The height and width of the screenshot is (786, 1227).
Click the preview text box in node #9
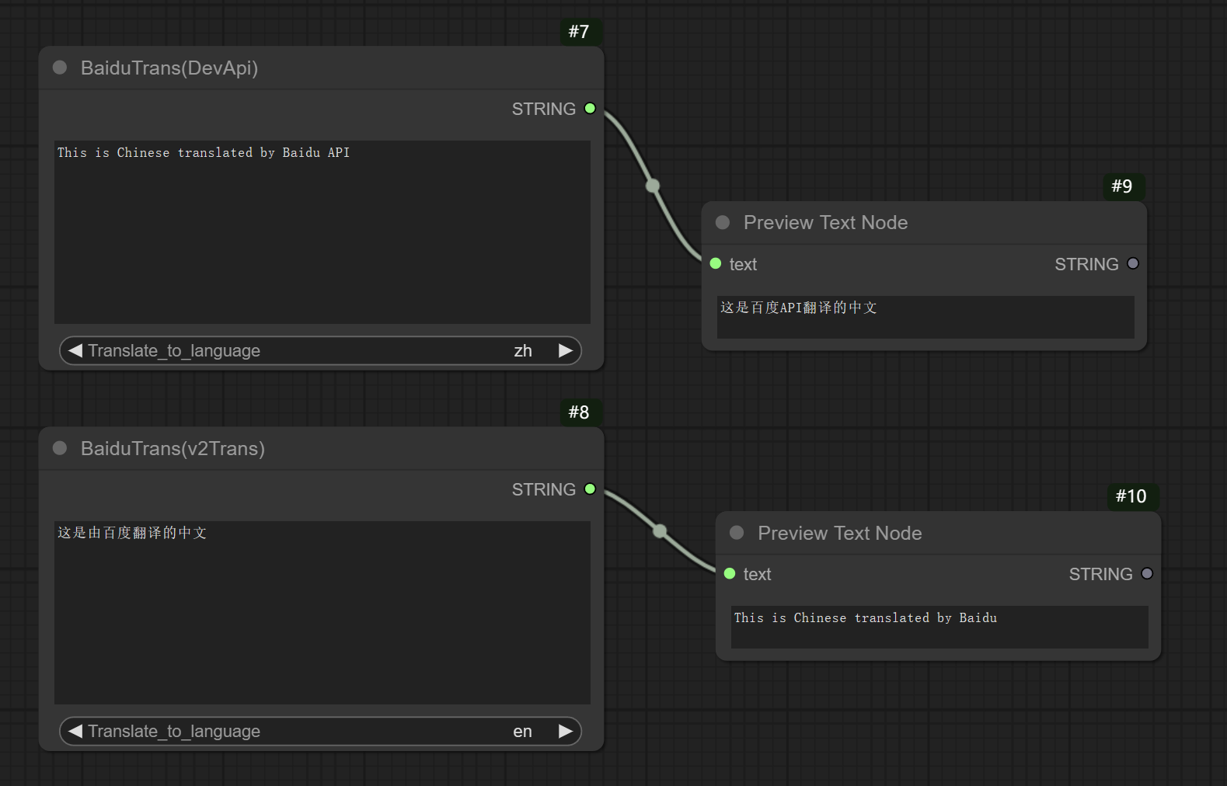click(925, 317)
